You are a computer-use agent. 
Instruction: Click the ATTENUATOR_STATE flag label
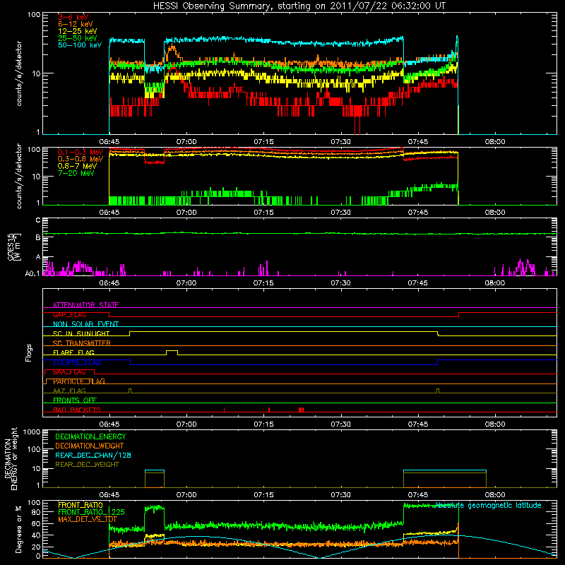tap(85, 305)
